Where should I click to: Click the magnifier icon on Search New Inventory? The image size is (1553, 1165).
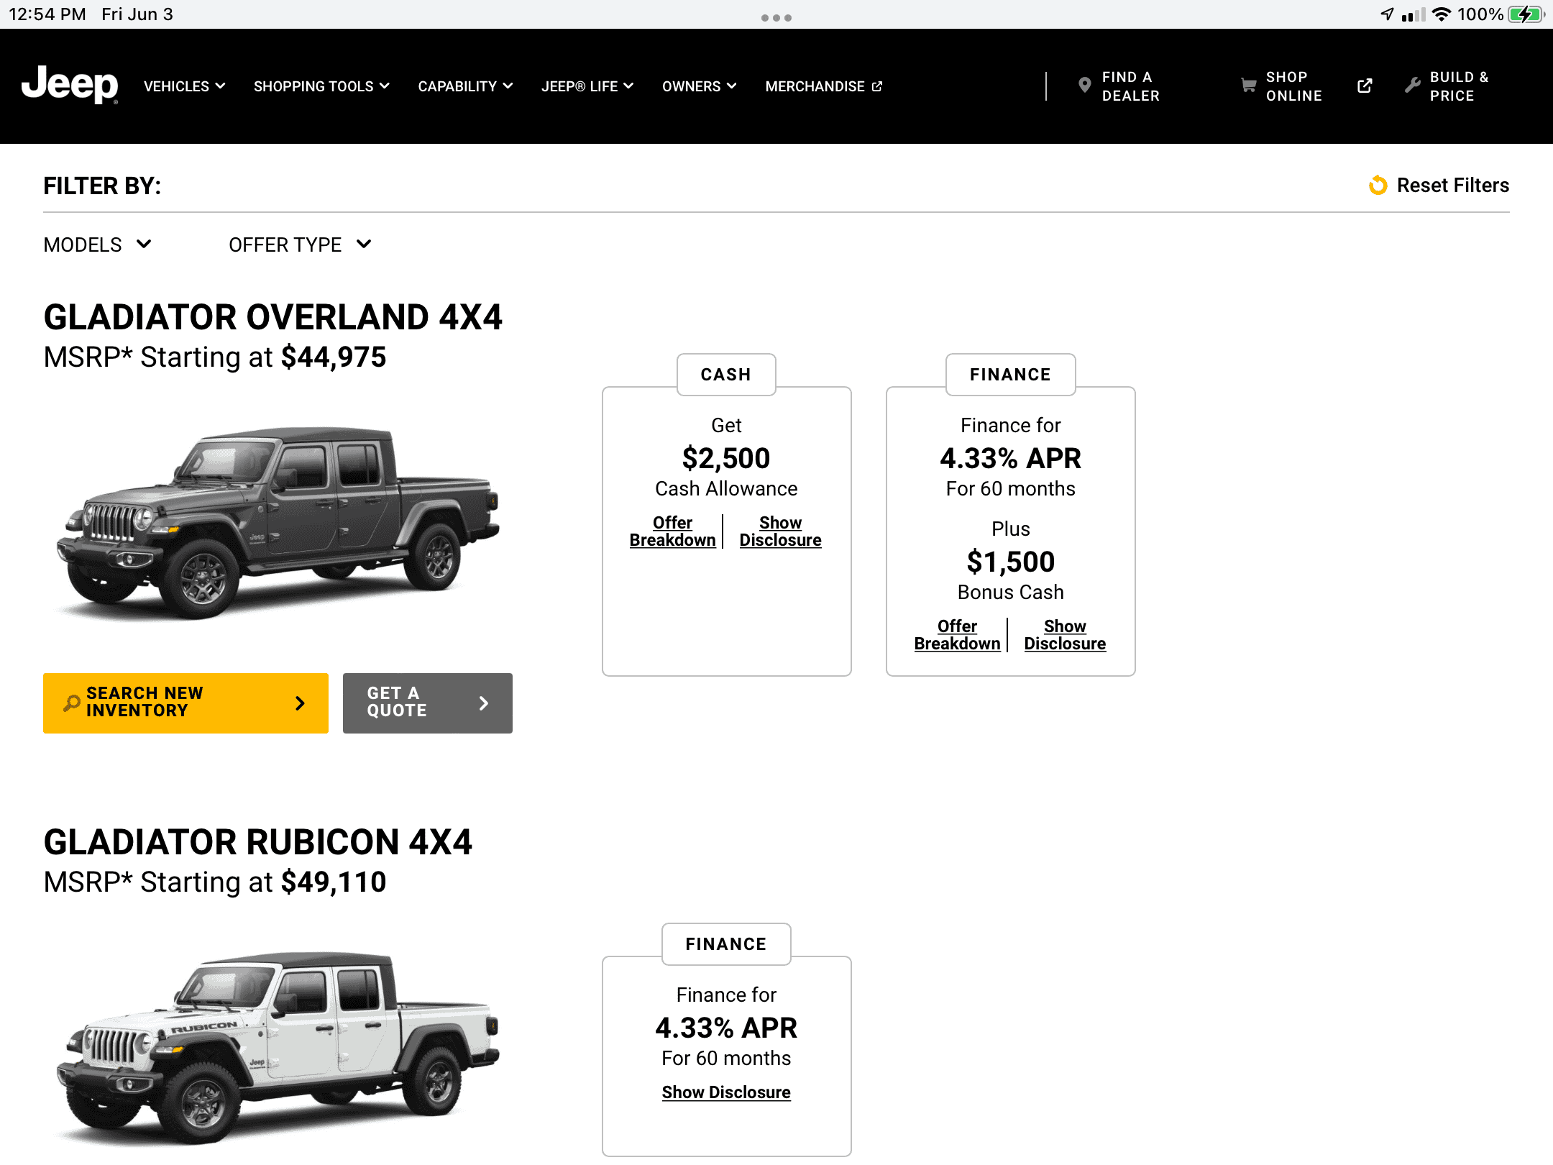point(72,703)
